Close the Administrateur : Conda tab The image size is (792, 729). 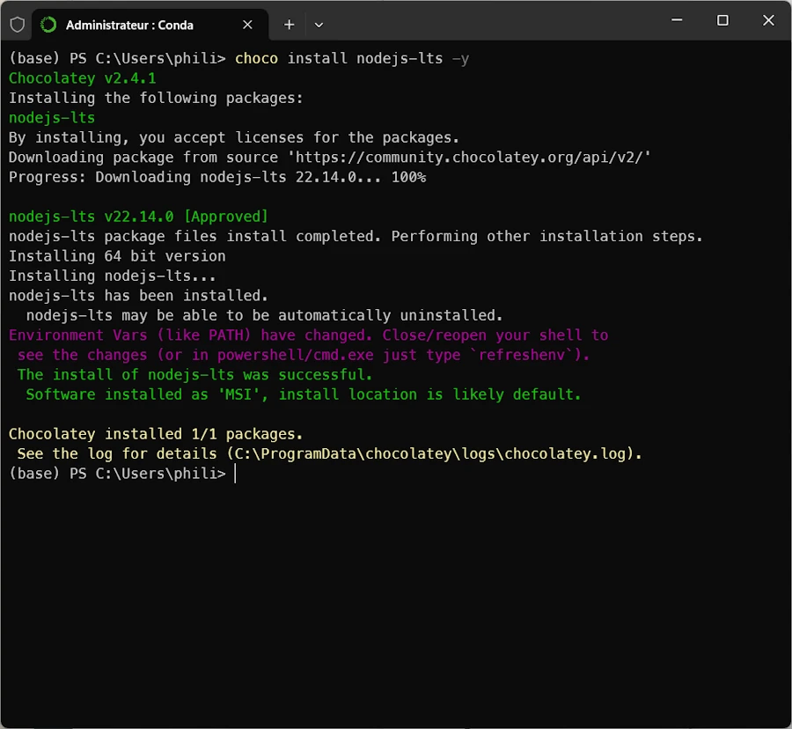[x=247, y=25]
